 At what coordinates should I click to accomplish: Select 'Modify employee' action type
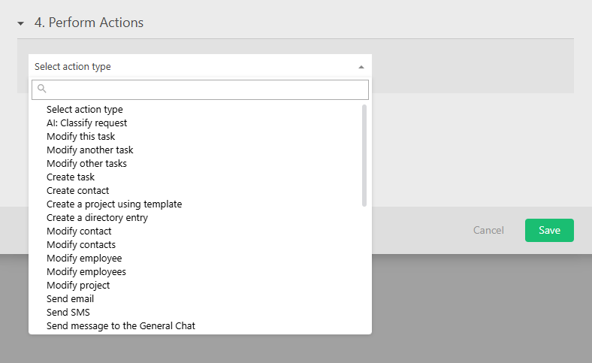click(84, 259)
